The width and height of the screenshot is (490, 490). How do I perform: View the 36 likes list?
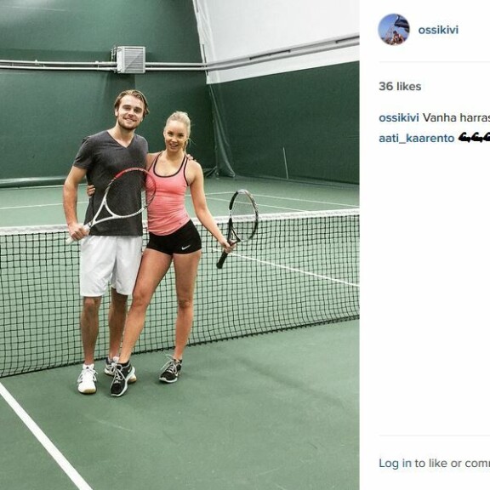[400, 86]
